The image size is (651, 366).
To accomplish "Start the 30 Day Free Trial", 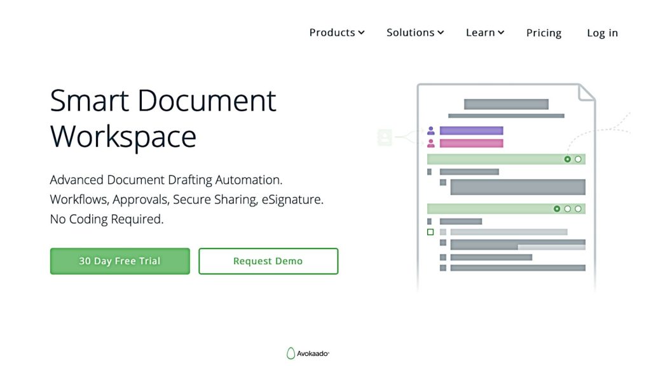I will [120, 261].
